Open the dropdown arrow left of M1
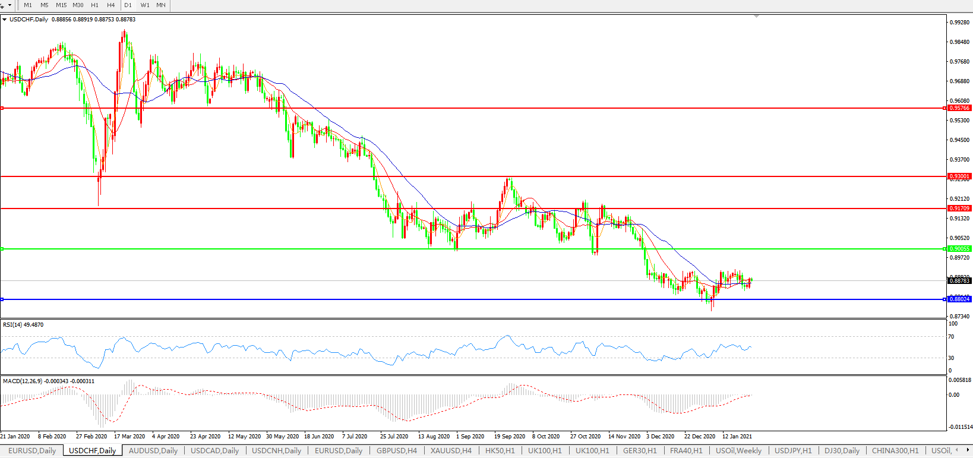This screenshot has height=458, width=973. point(10,5)
